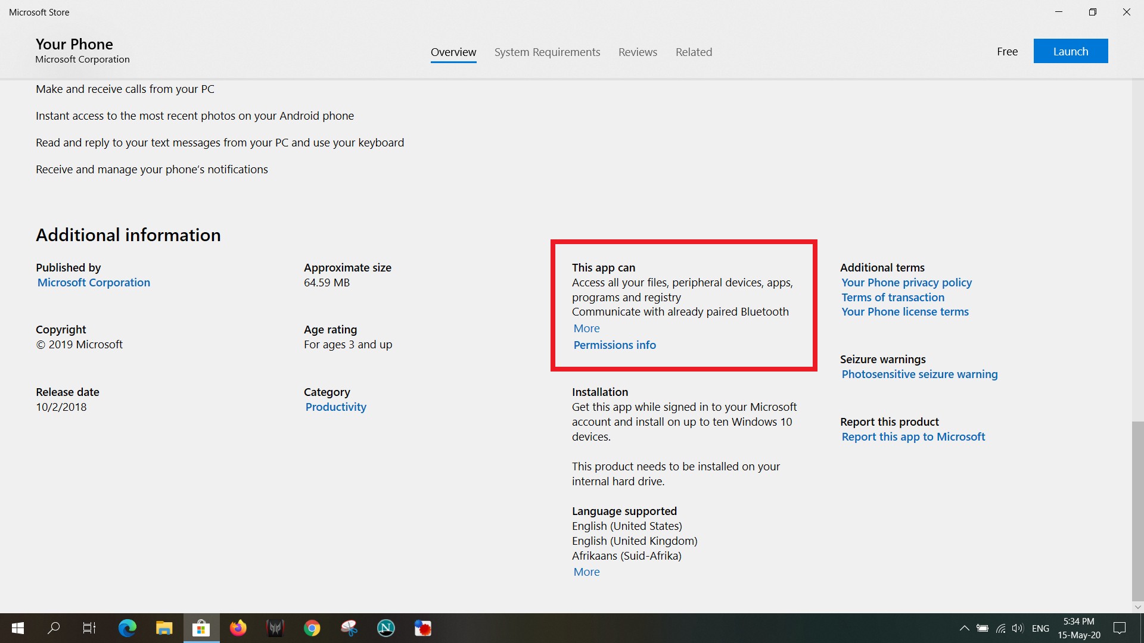
Task: Open Wi-Fi network tray icon
Action: (1001, 628)
